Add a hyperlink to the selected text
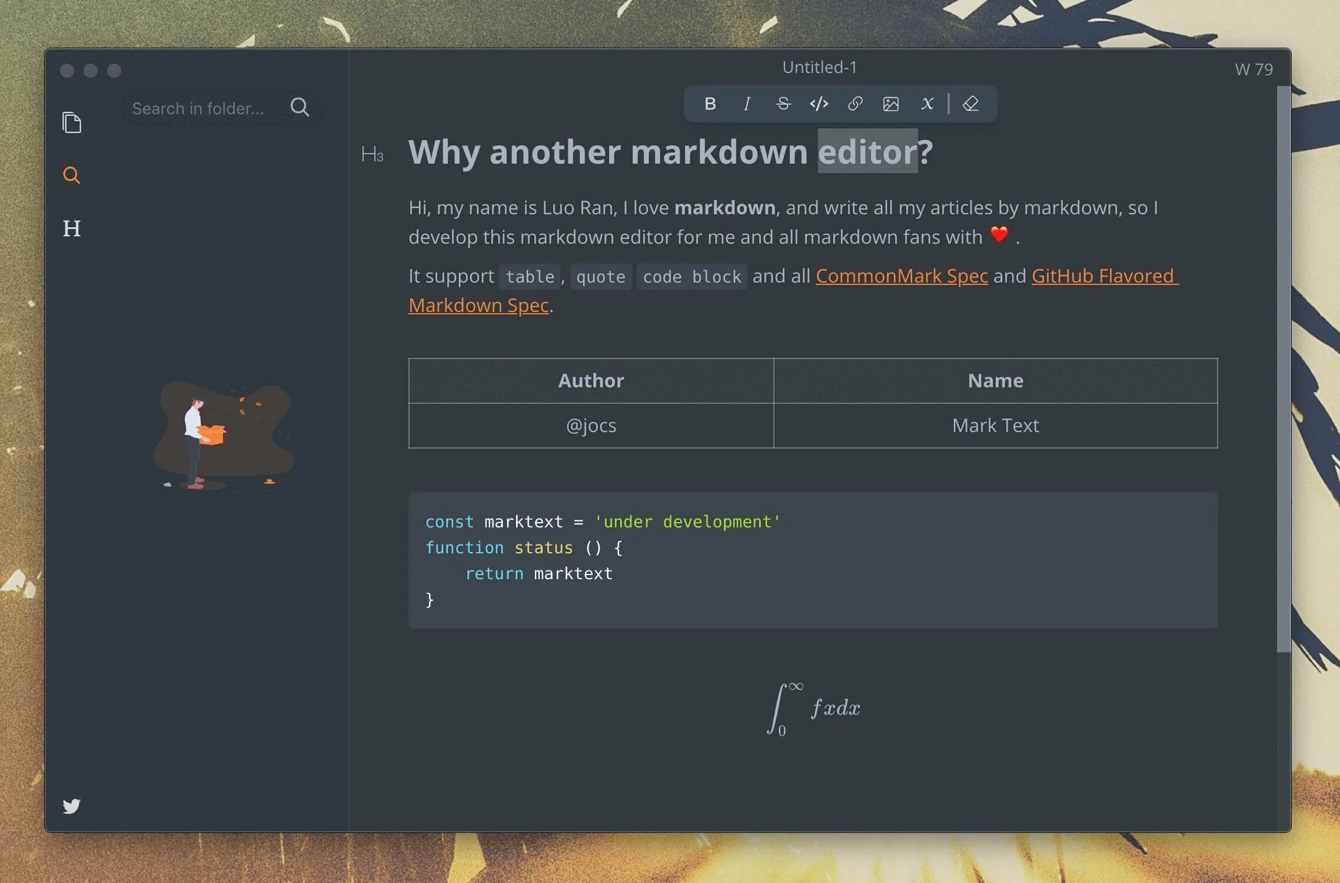This screenshot has width=1340, height=883. pyautogui.click(x=854, y=104)
